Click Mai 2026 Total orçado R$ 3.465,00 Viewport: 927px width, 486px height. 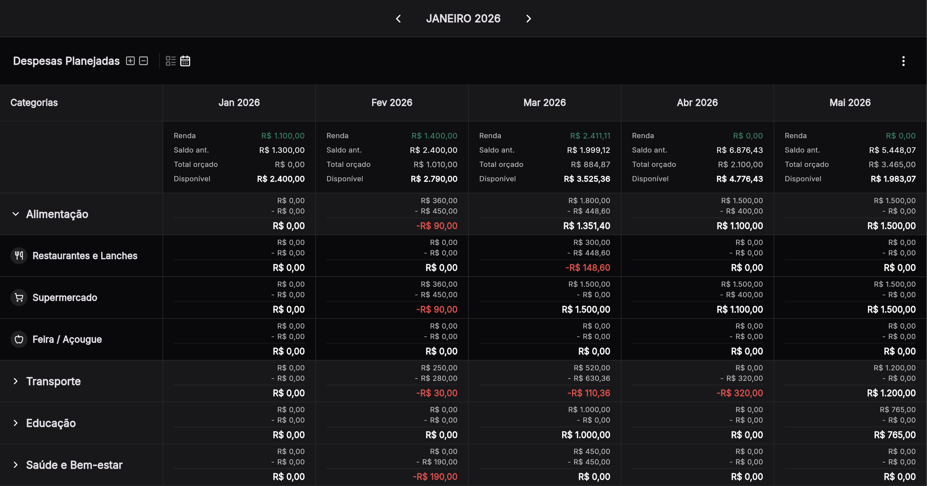[892, 165]
